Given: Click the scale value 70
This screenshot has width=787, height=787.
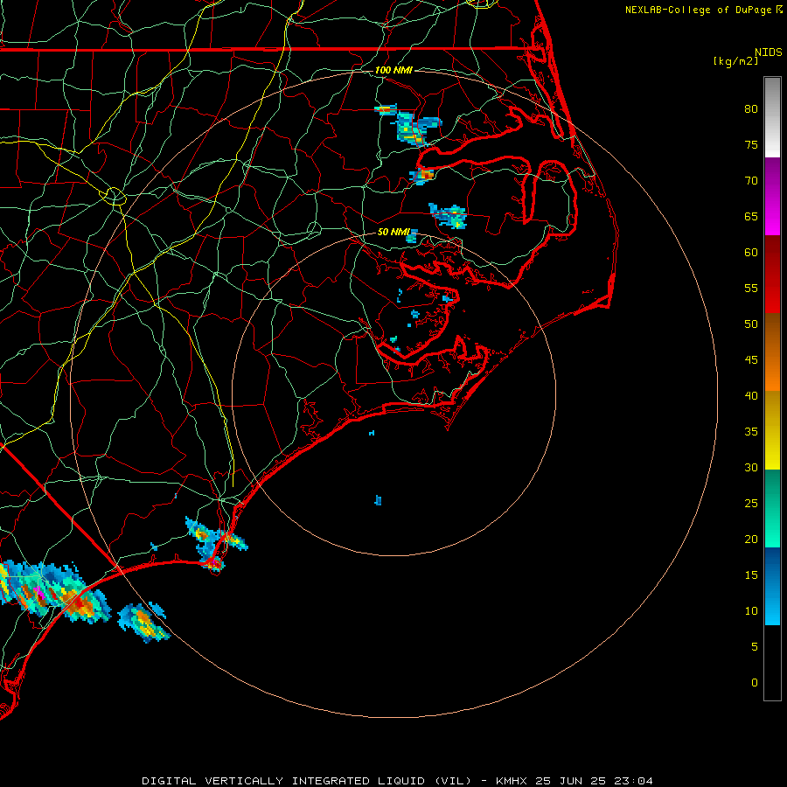Looking at the screenshot, I should point(751,181).
